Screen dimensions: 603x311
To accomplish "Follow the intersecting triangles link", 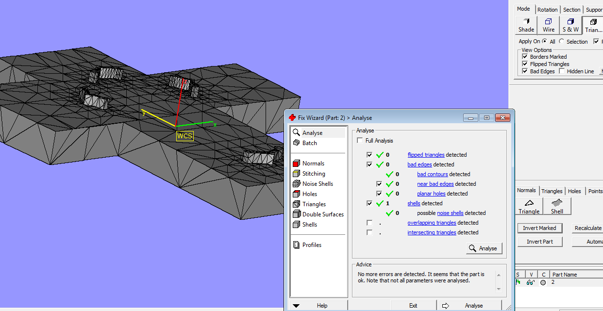I will 432,233.
